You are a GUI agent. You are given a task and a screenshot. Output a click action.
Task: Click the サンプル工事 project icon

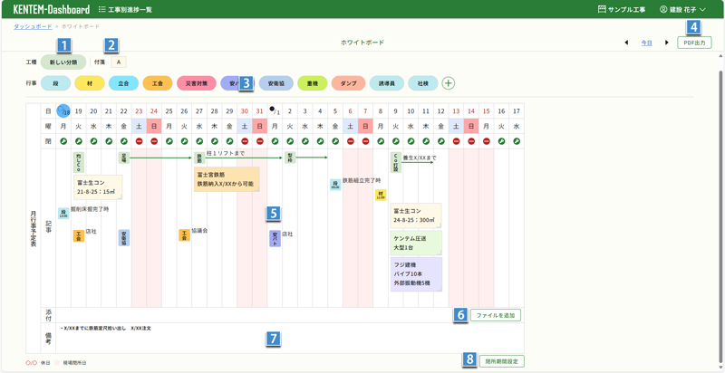click(602, 9)
